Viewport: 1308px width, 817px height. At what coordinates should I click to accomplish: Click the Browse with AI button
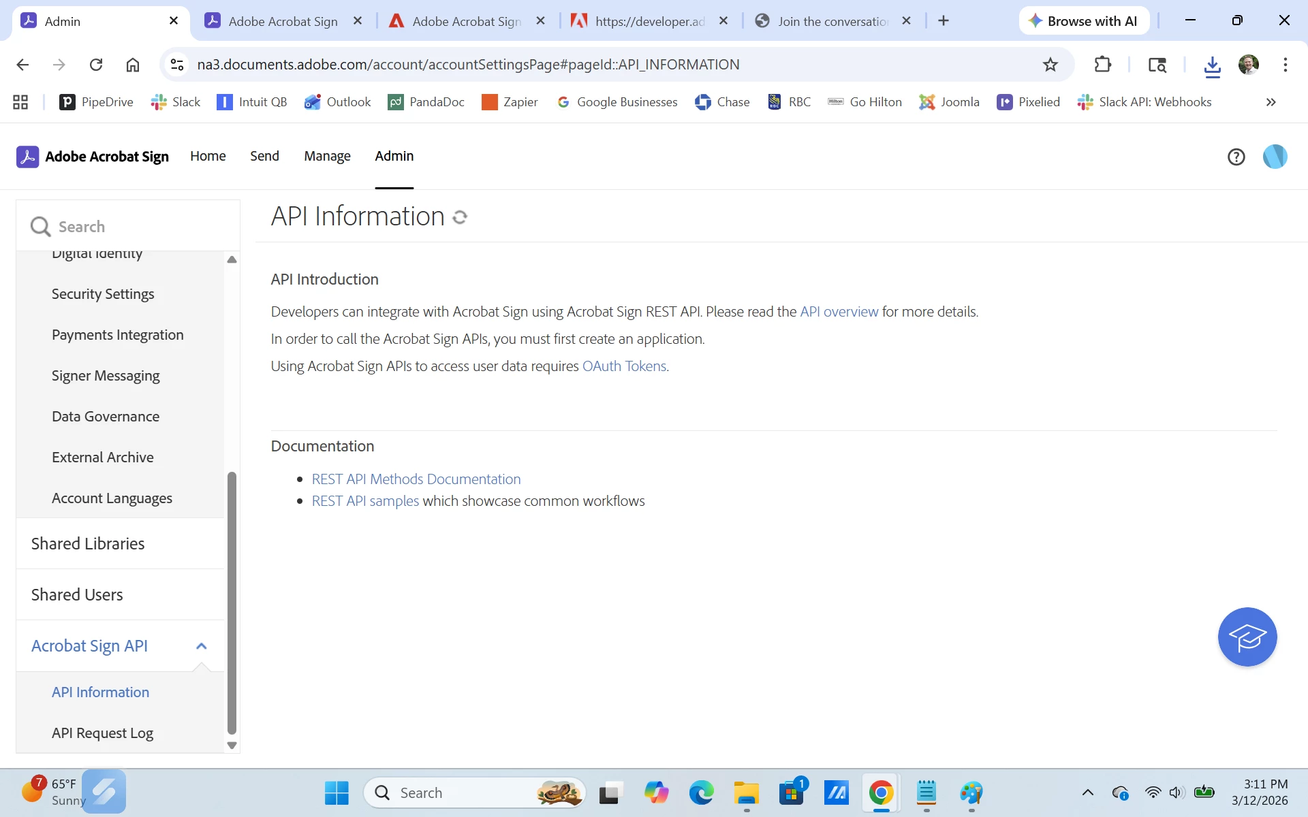1083,21
